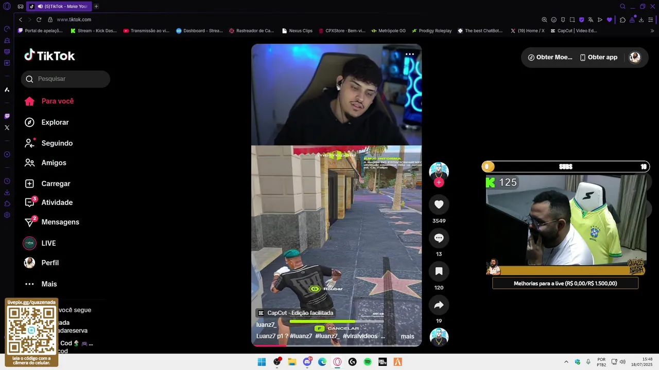Like the video with heart icon
Image resolution: width=659 pixels, height=370 pixels.
(439, 205)
